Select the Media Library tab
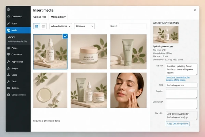Image resolution: width=205 pixels, height=137 pixels. (x=58, y=17)
